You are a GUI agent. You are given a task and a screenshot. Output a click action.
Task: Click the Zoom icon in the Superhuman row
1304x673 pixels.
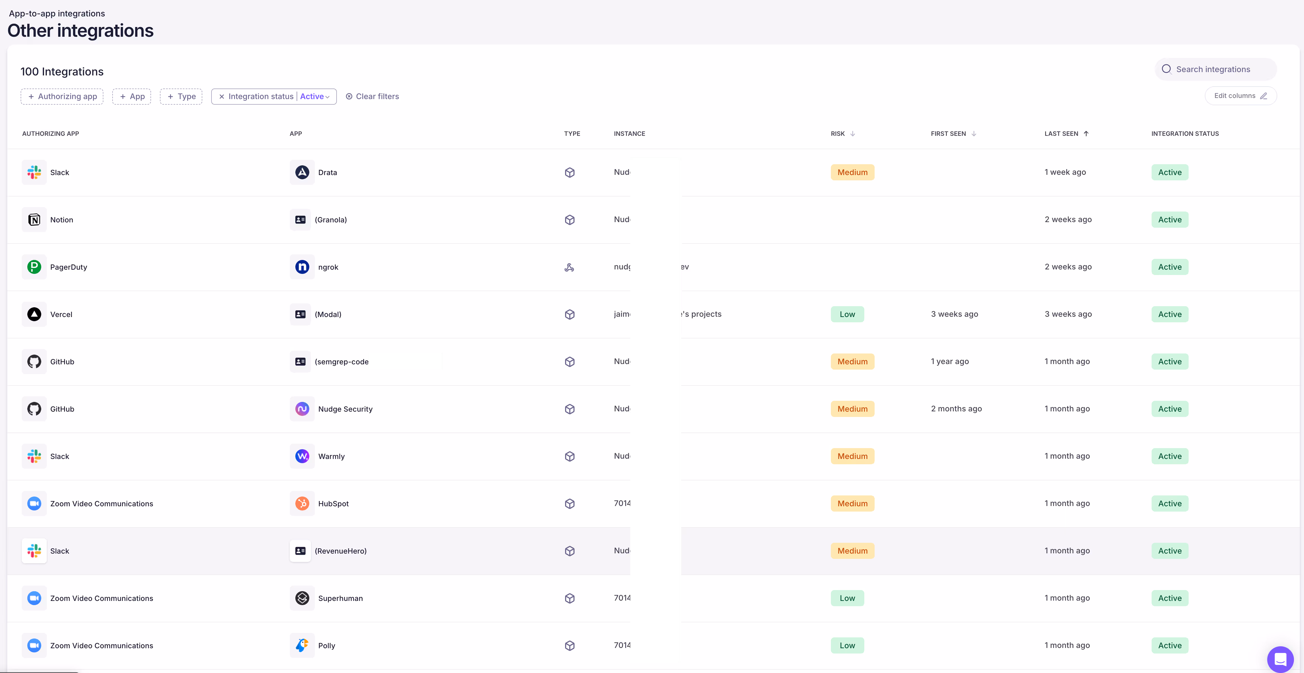pos(34,598)
